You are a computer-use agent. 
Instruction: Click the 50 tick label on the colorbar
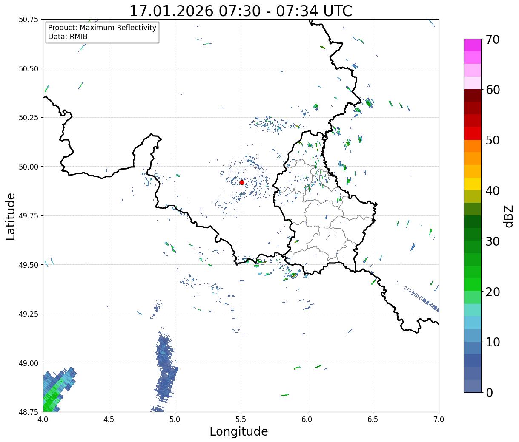pos(493,140)
